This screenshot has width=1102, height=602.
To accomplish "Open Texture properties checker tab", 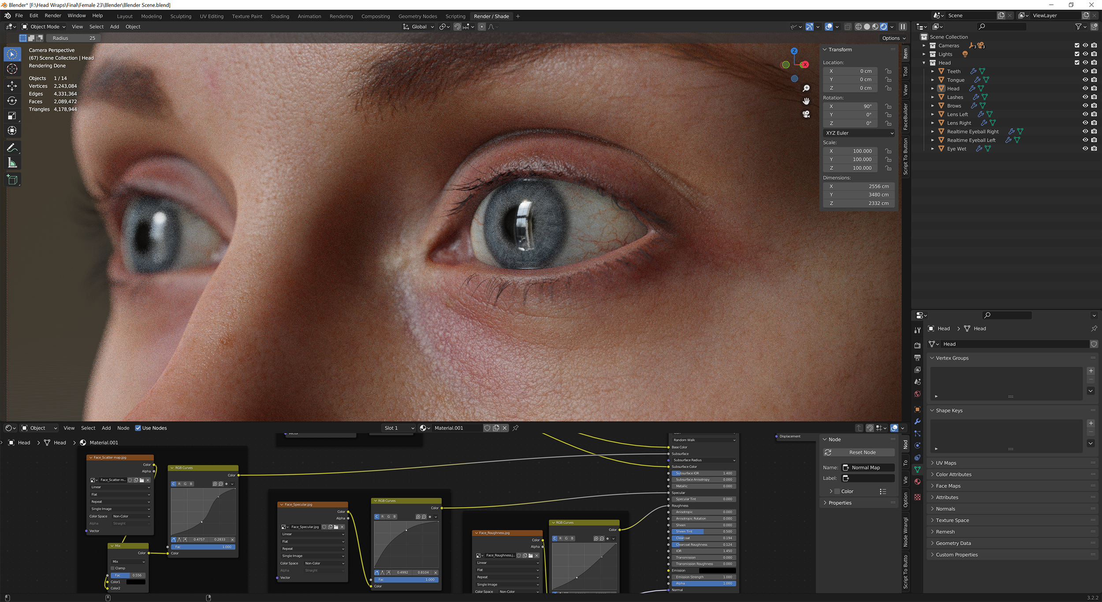I will coord(917,497).
